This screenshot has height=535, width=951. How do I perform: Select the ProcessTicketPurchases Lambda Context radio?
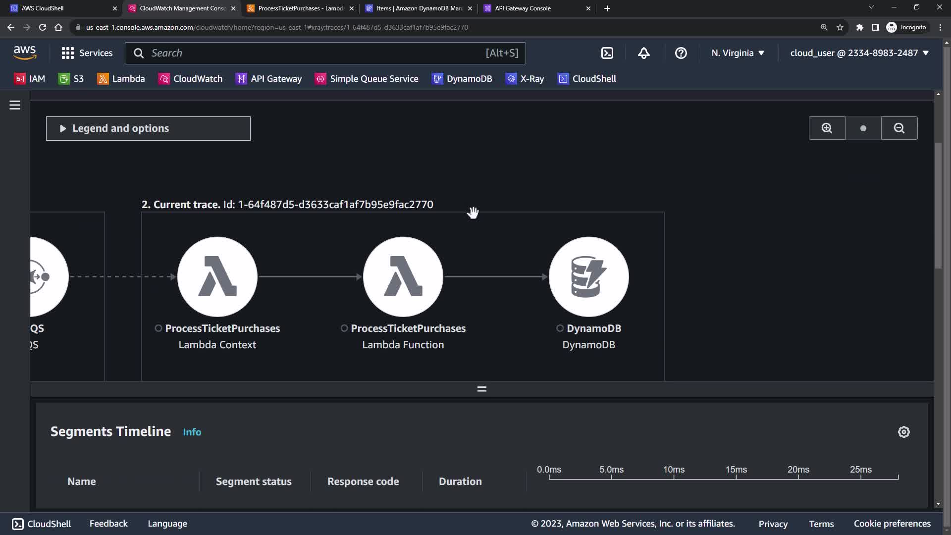coord(158,328)
